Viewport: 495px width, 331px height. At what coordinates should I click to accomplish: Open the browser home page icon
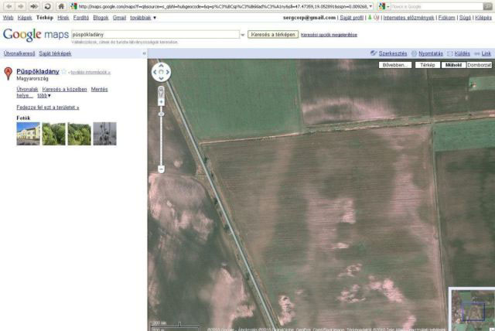(61, 6)
